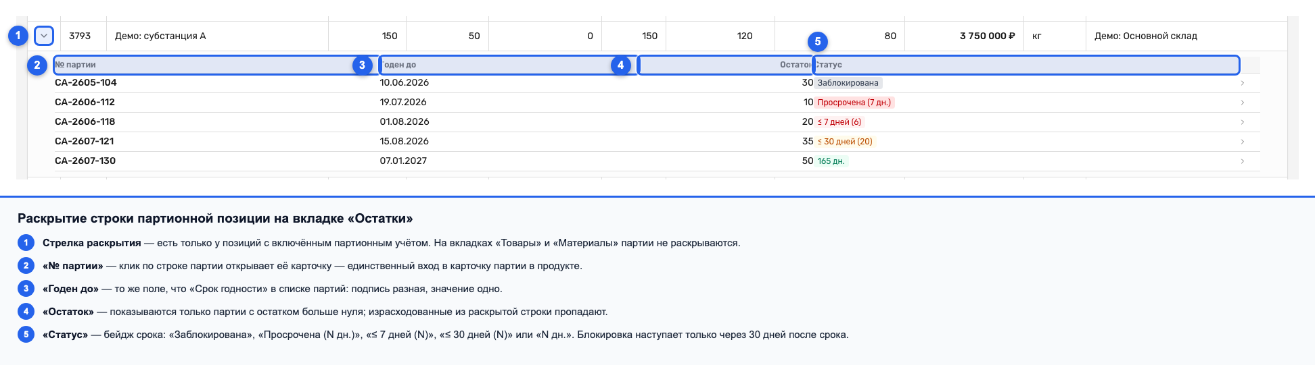The image size is (1315, 365).
Task: Click the «Просрочена (7 дн.)» badge
Action: click(x=855, y=103)
